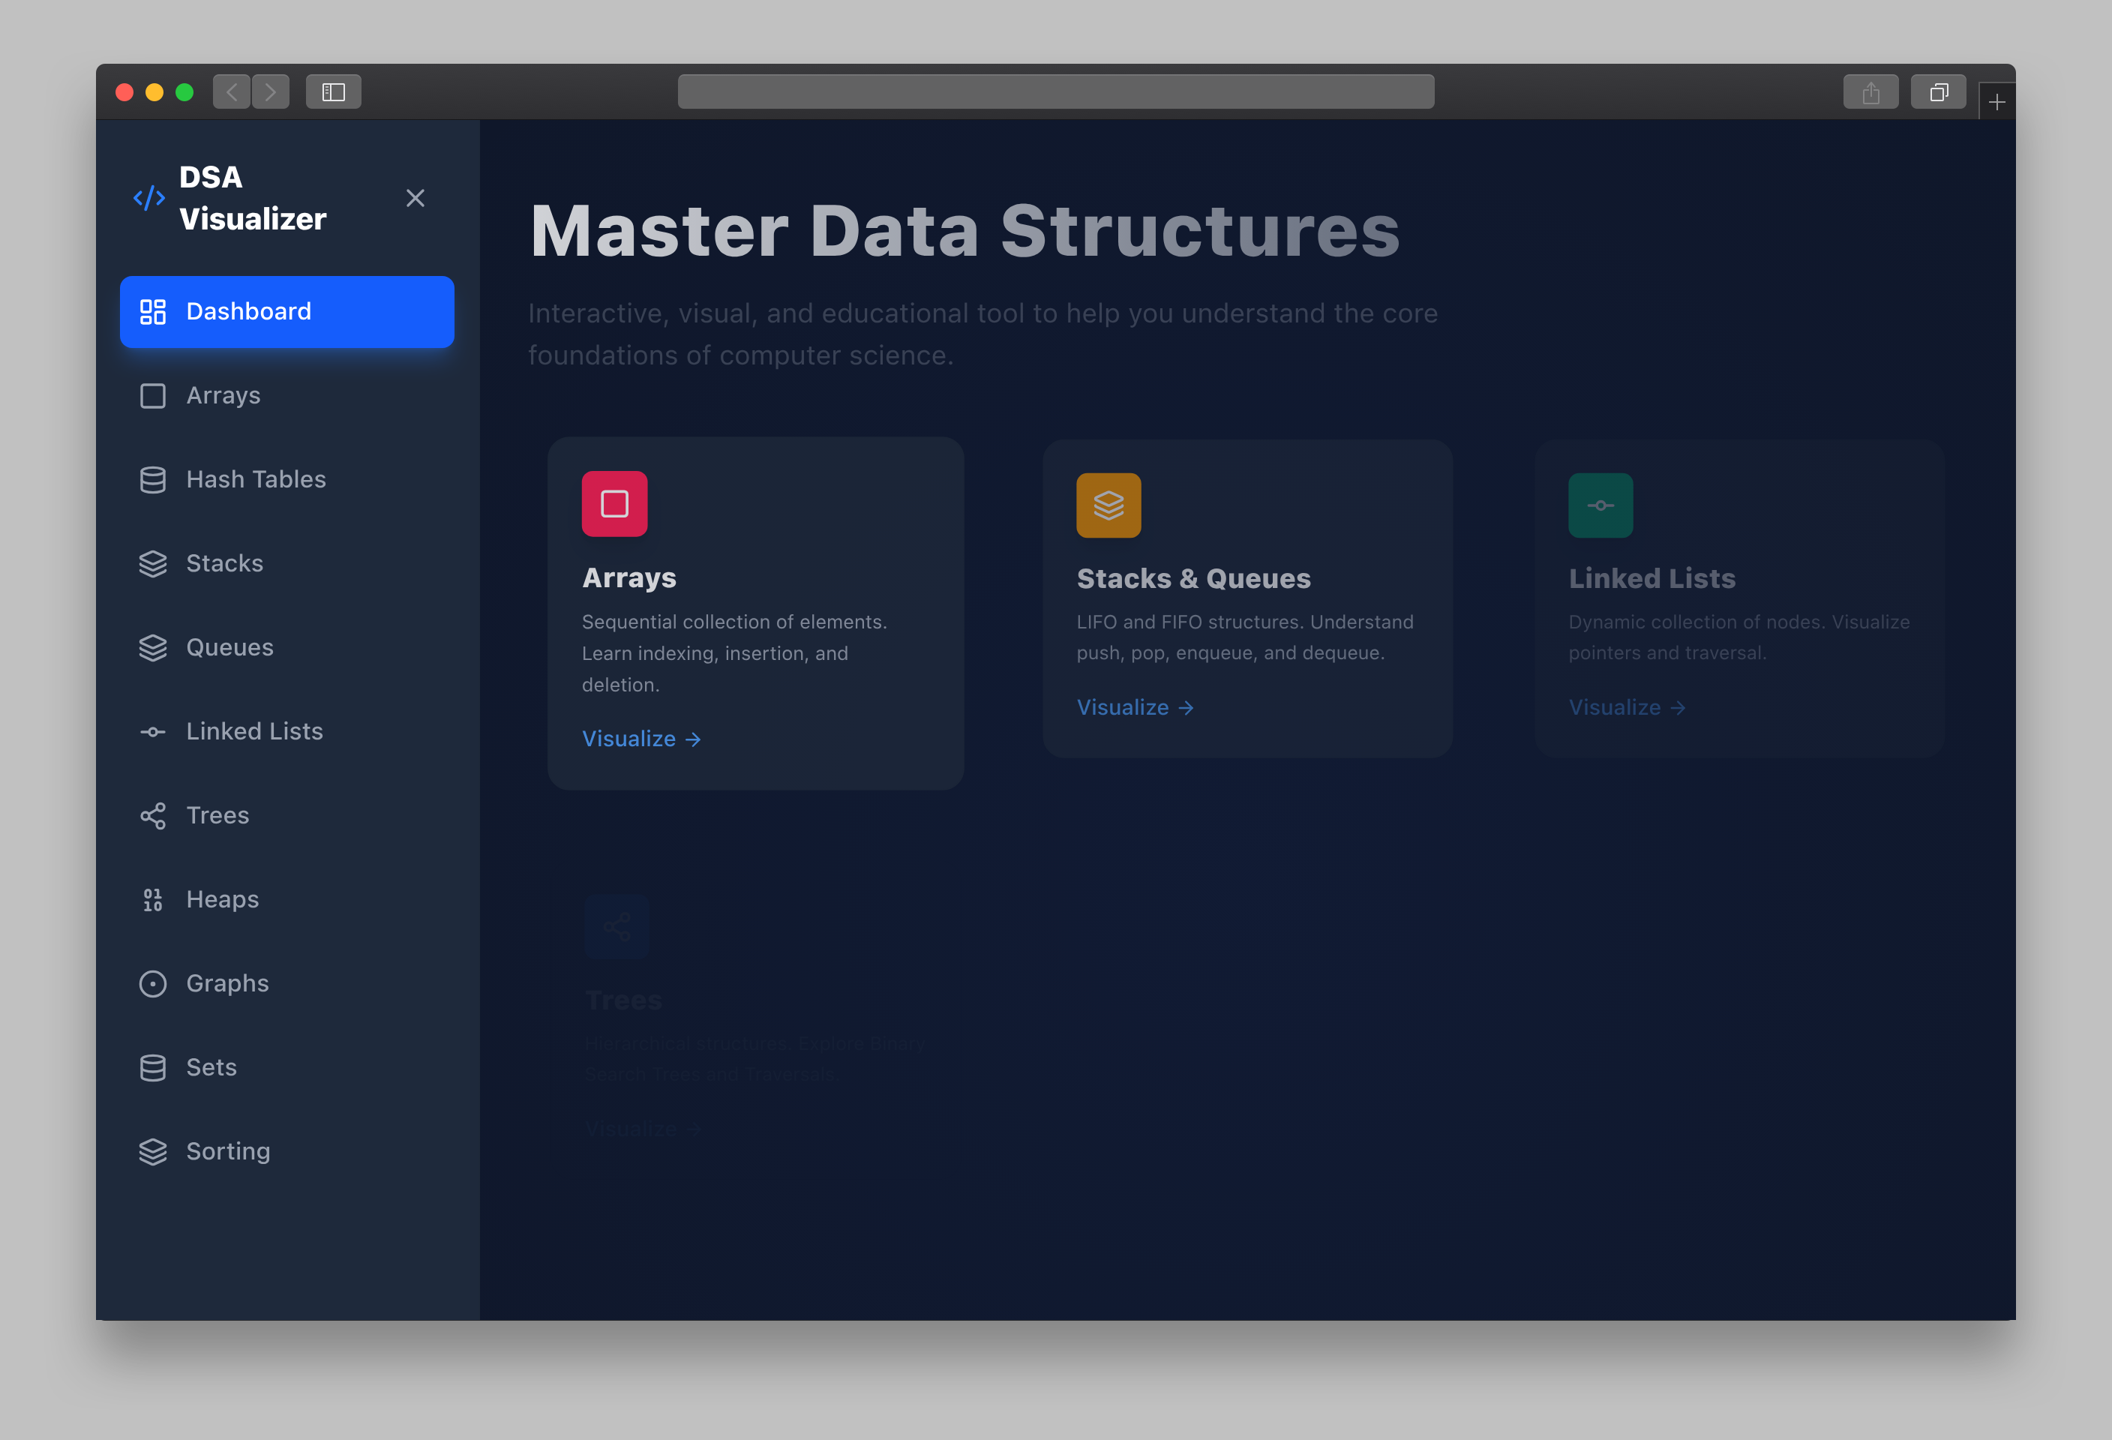
Task: Click the Dashboard grid icon
Action: pyautogui.click(x=153, y=311)
